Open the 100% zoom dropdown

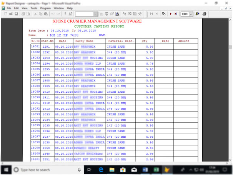pyautogui.click(x=191, y=14)
